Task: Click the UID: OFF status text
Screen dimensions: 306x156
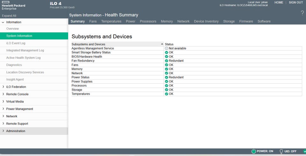Action: click(x=290, y=151)
